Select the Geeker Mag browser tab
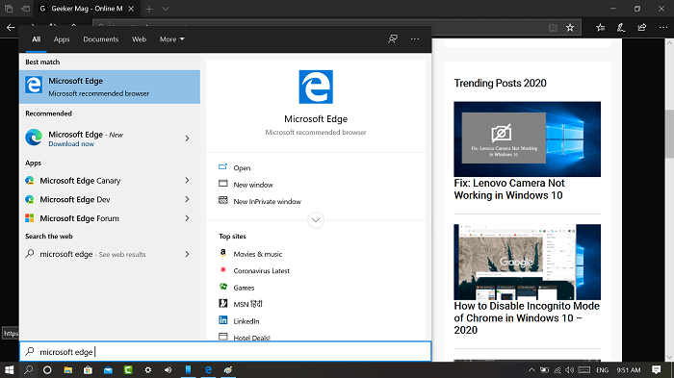Viewport: 674px width, 378px height. (x=87, y=9)
